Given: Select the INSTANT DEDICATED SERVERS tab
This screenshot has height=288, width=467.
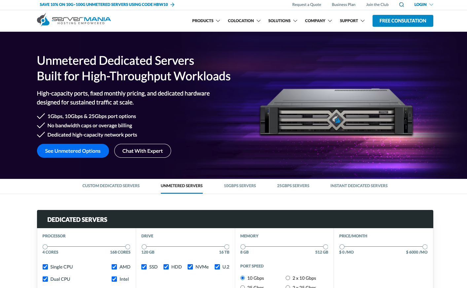Looking at the screenshot, I should (x=359, y=185).
